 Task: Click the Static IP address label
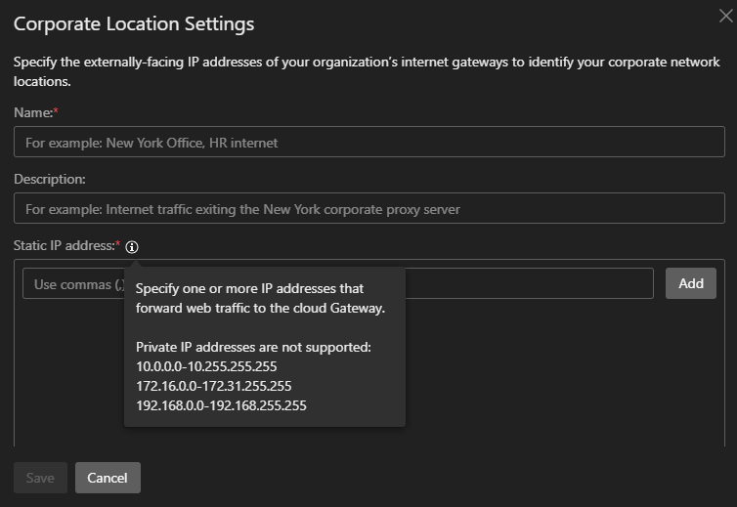coord(64,246)
